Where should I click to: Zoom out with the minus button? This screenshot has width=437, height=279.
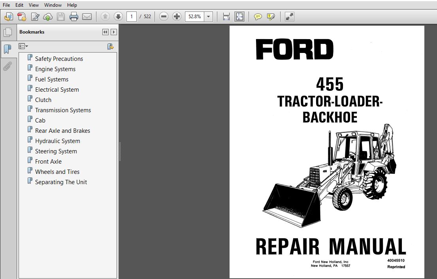(x=164, y=17)
